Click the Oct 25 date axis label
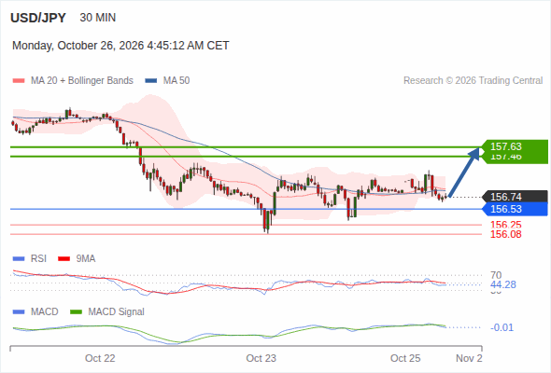551x373 pixels. 405,358
